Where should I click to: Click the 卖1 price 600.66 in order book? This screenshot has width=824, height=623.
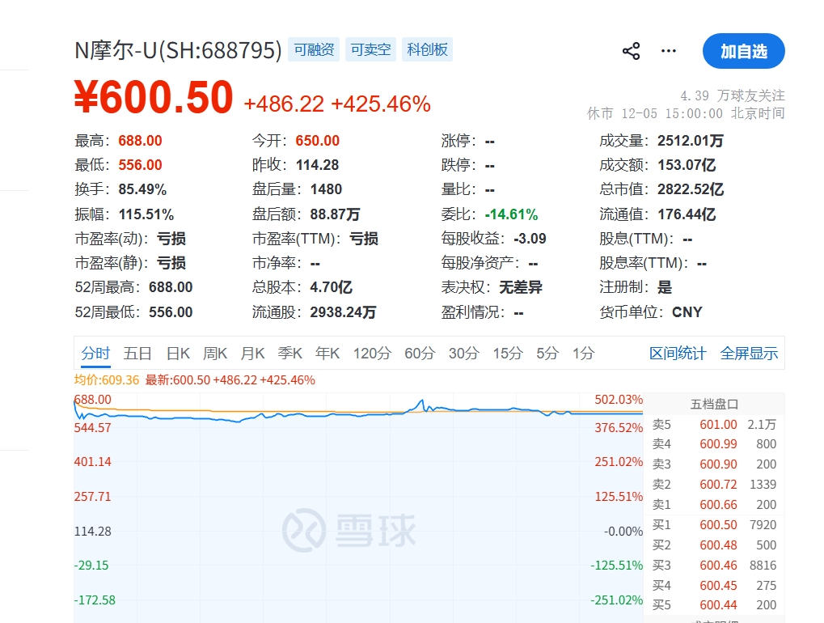click(717, 504)
